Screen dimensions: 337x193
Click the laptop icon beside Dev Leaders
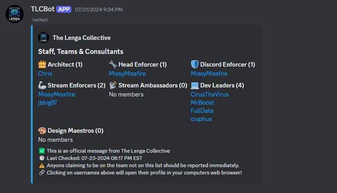point(195,85)
